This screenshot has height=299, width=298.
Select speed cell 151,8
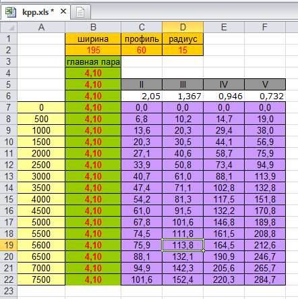265,199
